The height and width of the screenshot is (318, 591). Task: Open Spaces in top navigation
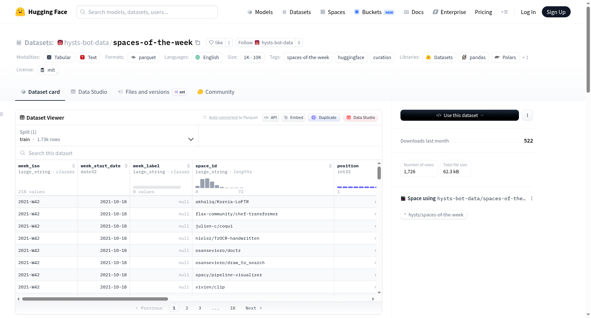[332, 12]
